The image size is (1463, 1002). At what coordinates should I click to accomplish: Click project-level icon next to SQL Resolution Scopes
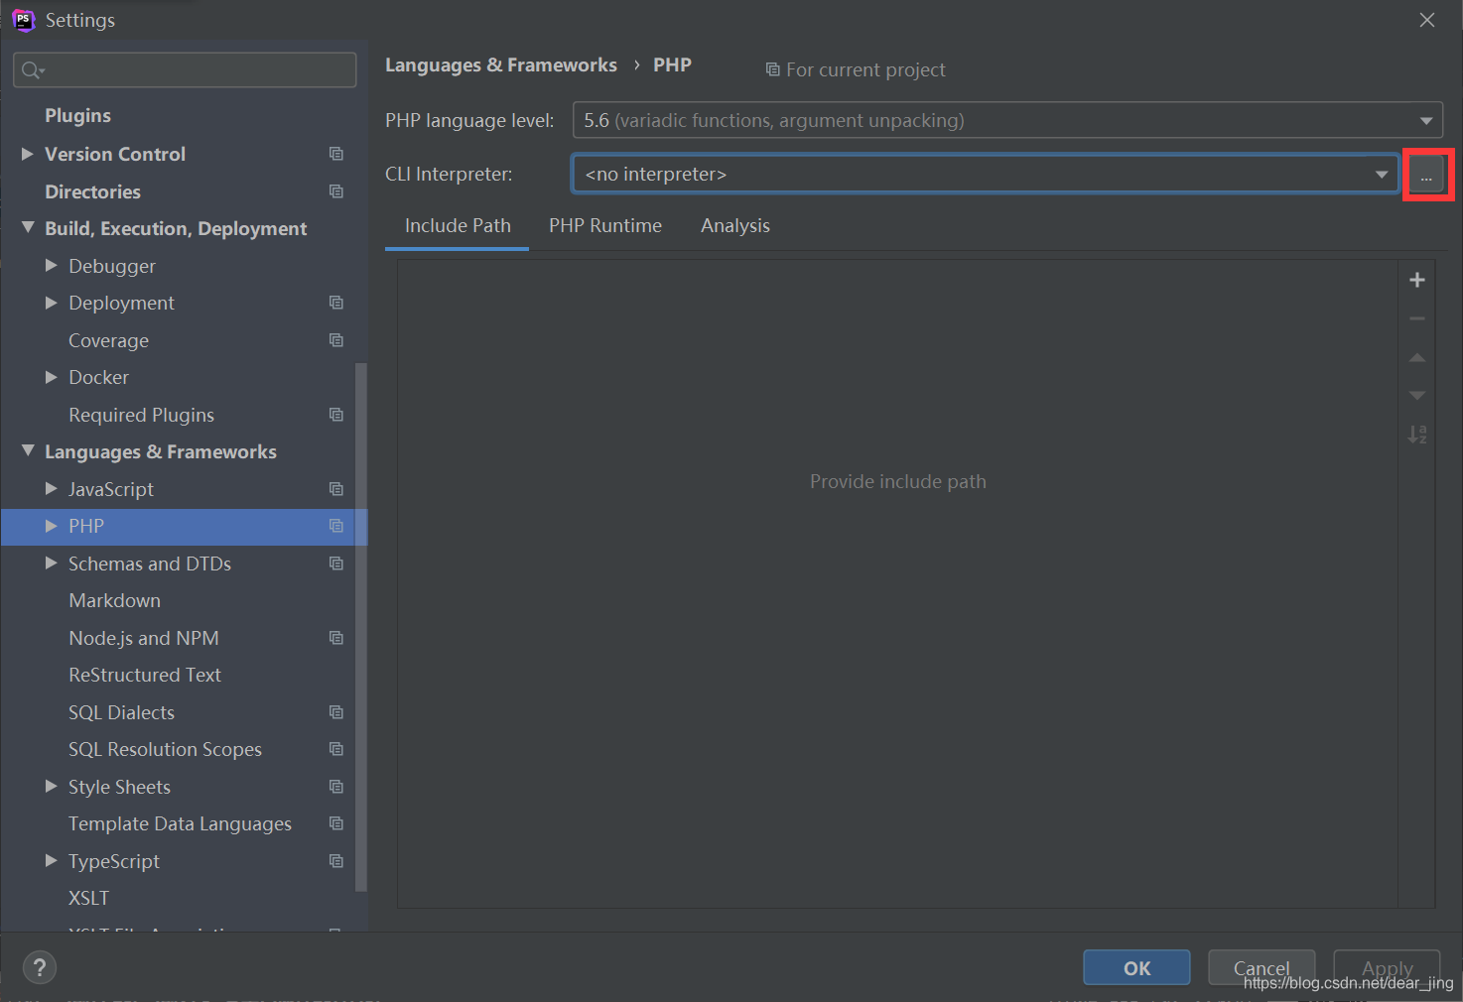pos(336,749)
